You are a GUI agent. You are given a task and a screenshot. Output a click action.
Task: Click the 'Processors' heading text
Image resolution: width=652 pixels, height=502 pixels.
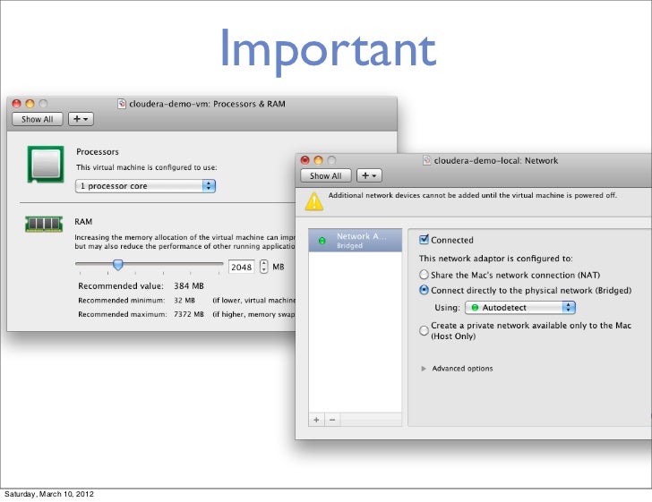(x=98, y=152)
